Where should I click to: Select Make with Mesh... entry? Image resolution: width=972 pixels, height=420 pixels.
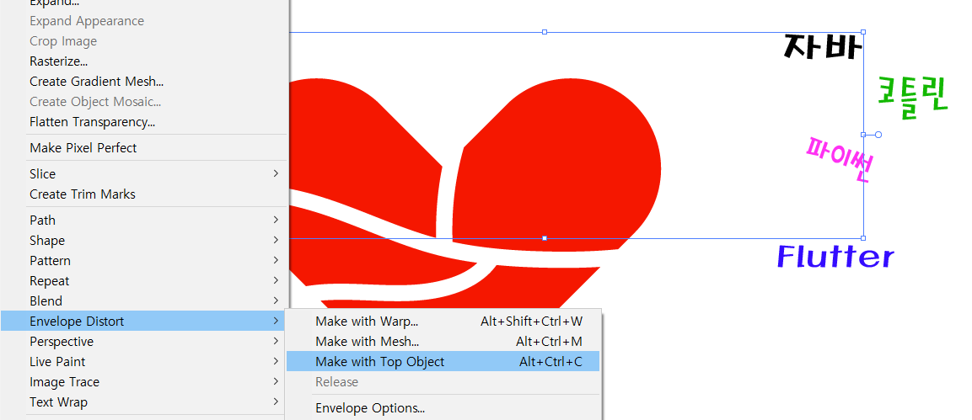443,342
